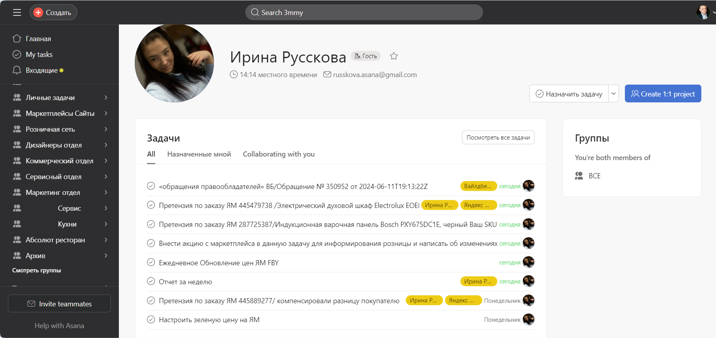Open task Отчет за неделю
The width and height of the screenshot is (716, 338).
(185, 282)
